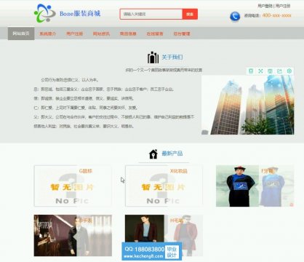Click the blue telephone icon
The width and height of the screenshot is (304, 262).
click(235, 17)
